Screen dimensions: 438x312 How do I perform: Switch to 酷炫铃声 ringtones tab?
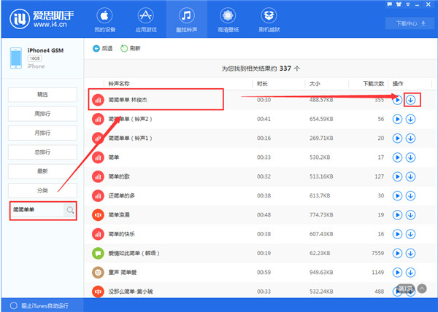(x=187, y=20)
